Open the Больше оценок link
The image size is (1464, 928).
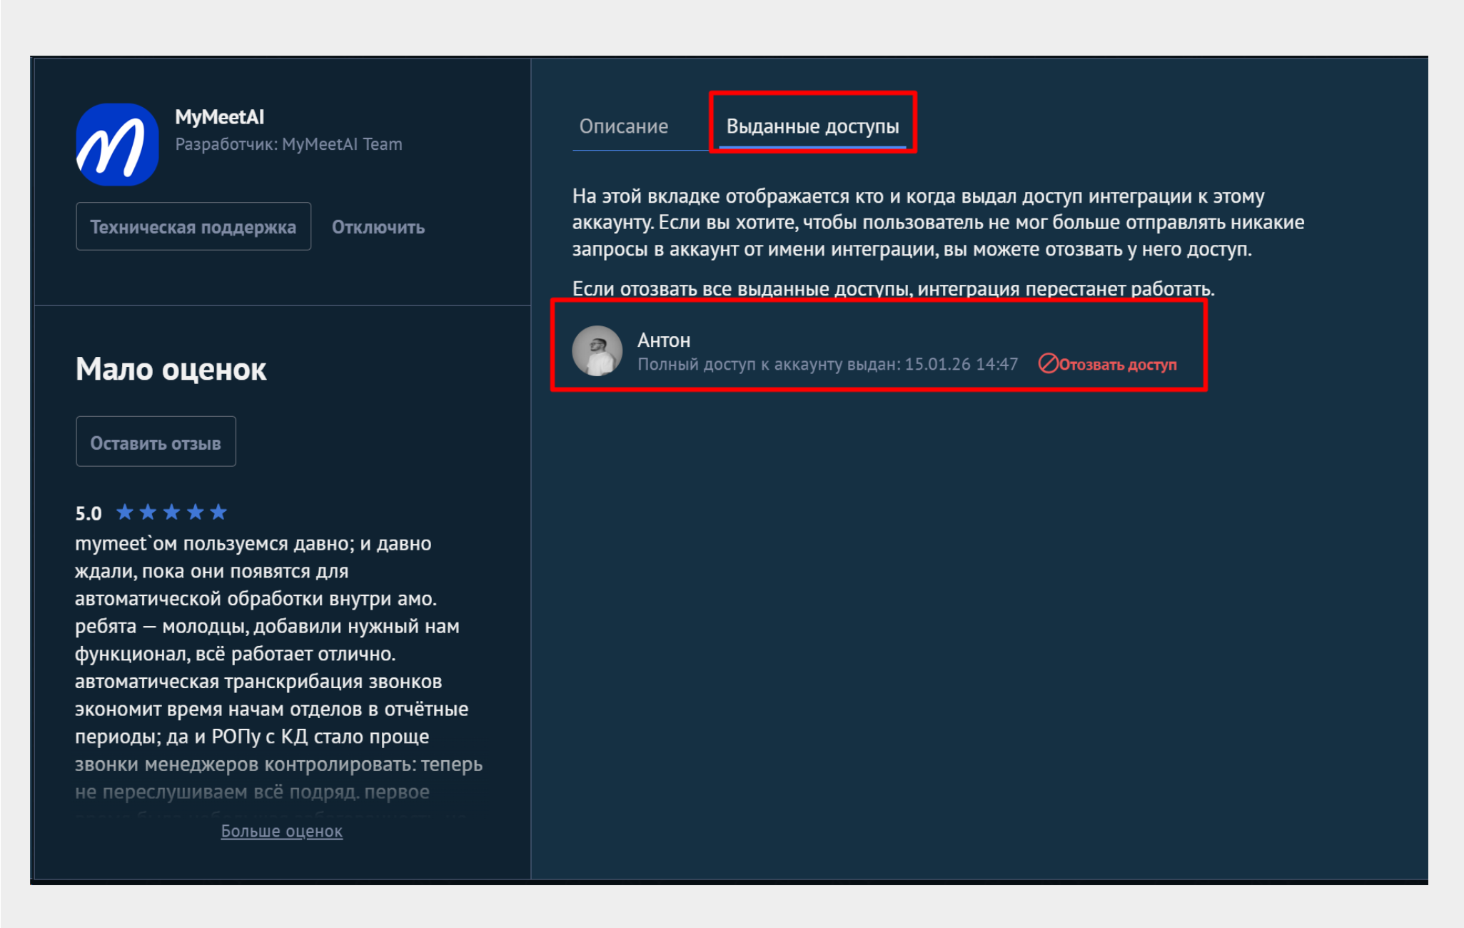point(281,831)
